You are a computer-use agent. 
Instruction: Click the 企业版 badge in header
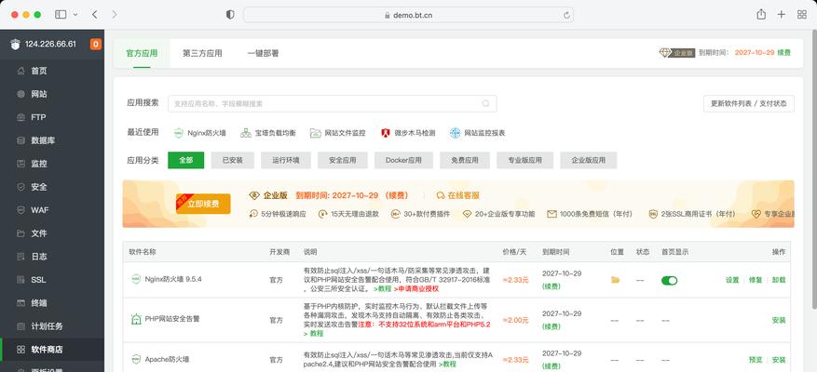[677, 53]
